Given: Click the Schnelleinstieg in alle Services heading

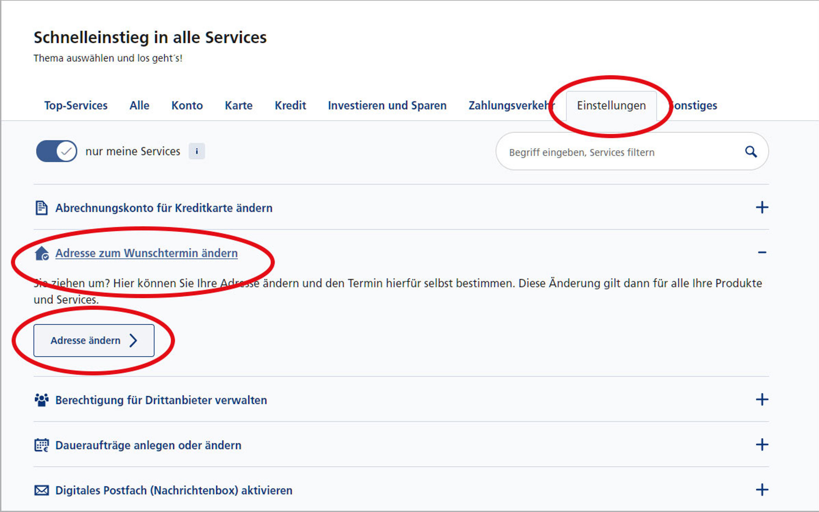Looking at the screenshot, I should pyautogui.click(x=150, y=37).
